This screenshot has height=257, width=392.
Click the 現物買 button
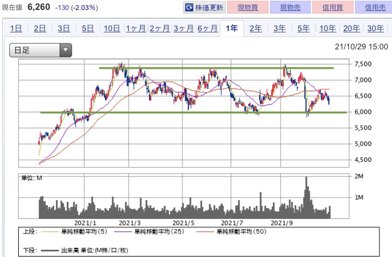[x=248, y=7]
